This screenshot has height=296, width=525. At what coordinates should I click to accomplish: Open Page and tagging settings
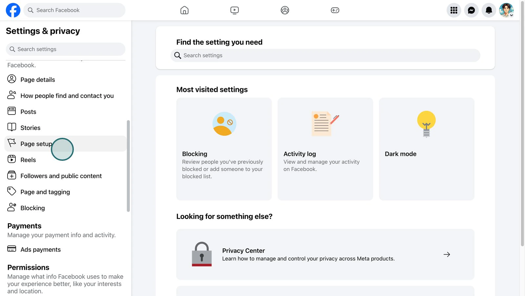click(65, 192)
